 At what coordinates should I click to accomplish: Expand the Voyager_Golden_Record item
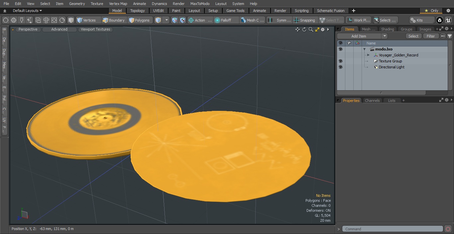click(368, 55)
